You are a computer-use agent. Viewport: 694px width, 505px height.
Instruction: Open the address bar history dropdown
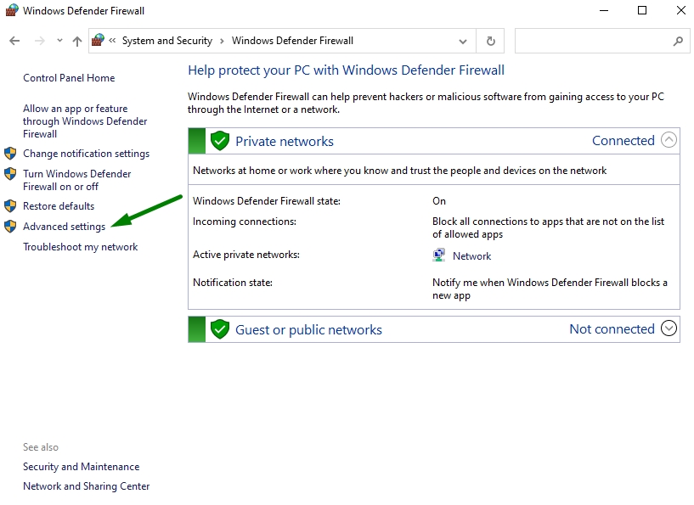462,42
